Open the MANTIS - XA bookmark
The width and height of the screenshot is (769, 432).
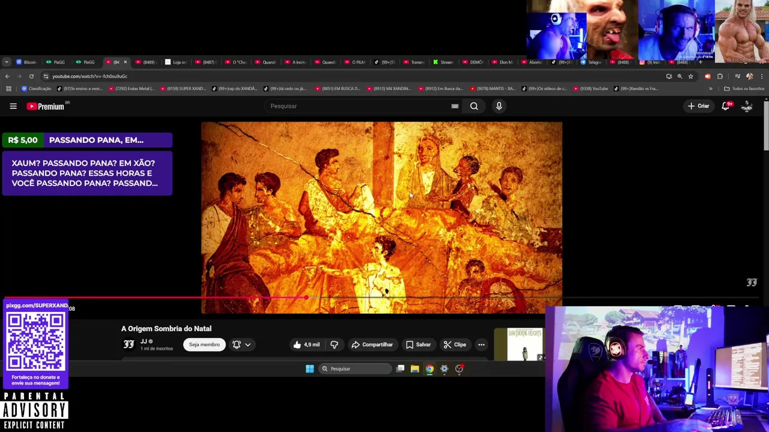493,89
